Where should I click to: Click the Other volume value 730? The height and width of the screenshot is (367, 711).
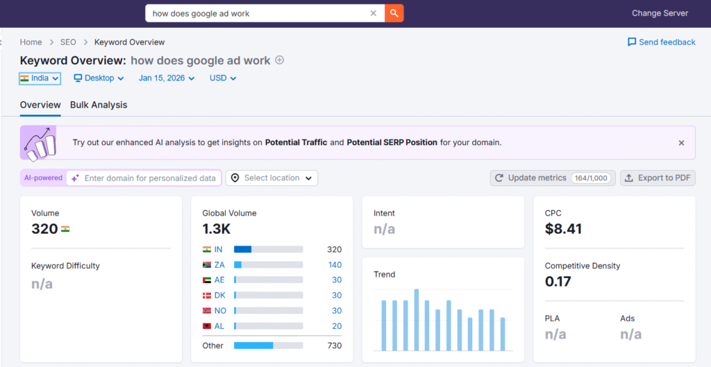pyautogui.click(x=335, y=345)
